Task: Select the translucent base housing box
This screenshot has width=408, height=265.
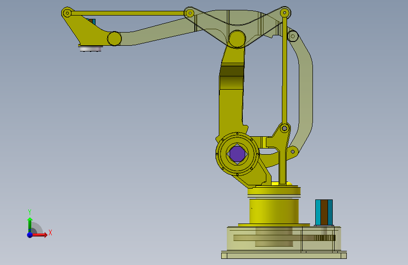Action: [284, 239]
